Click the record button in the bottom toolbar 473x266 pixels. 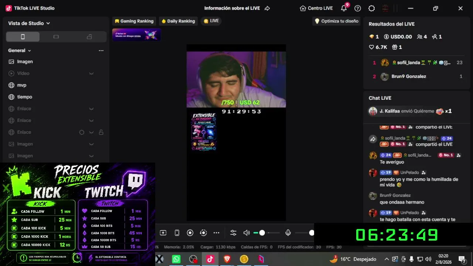tap(190, 233)
